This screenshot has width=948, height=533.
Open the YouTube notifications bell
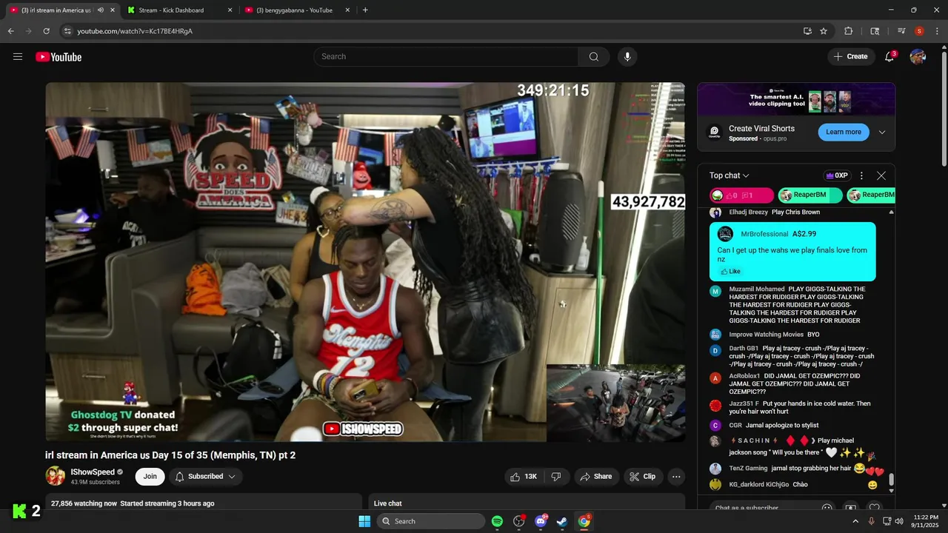(x=889, y=57)
